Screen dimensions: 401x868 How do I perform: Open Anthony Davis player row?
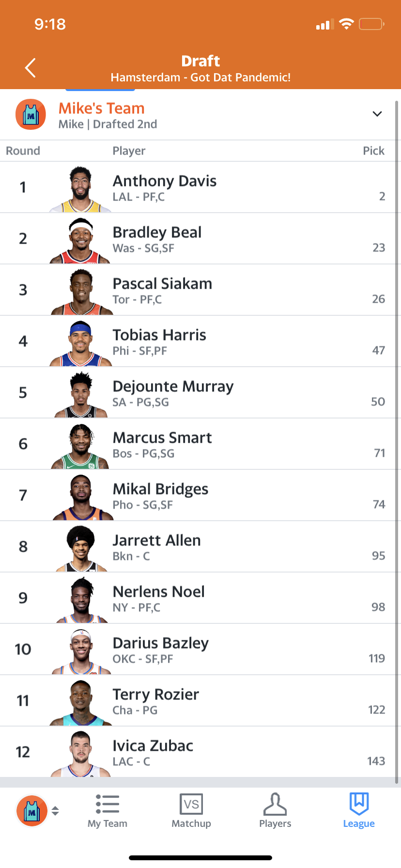click(x=200, y=187)
